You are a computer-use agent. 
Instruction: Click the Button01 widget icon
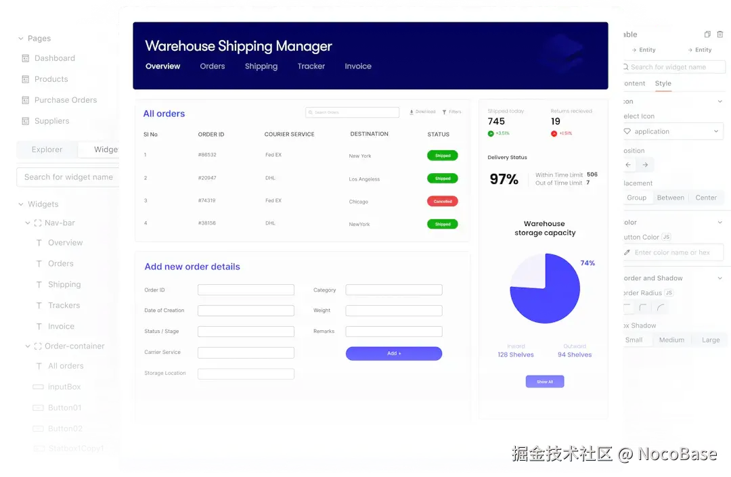click(x=38, y=407)
